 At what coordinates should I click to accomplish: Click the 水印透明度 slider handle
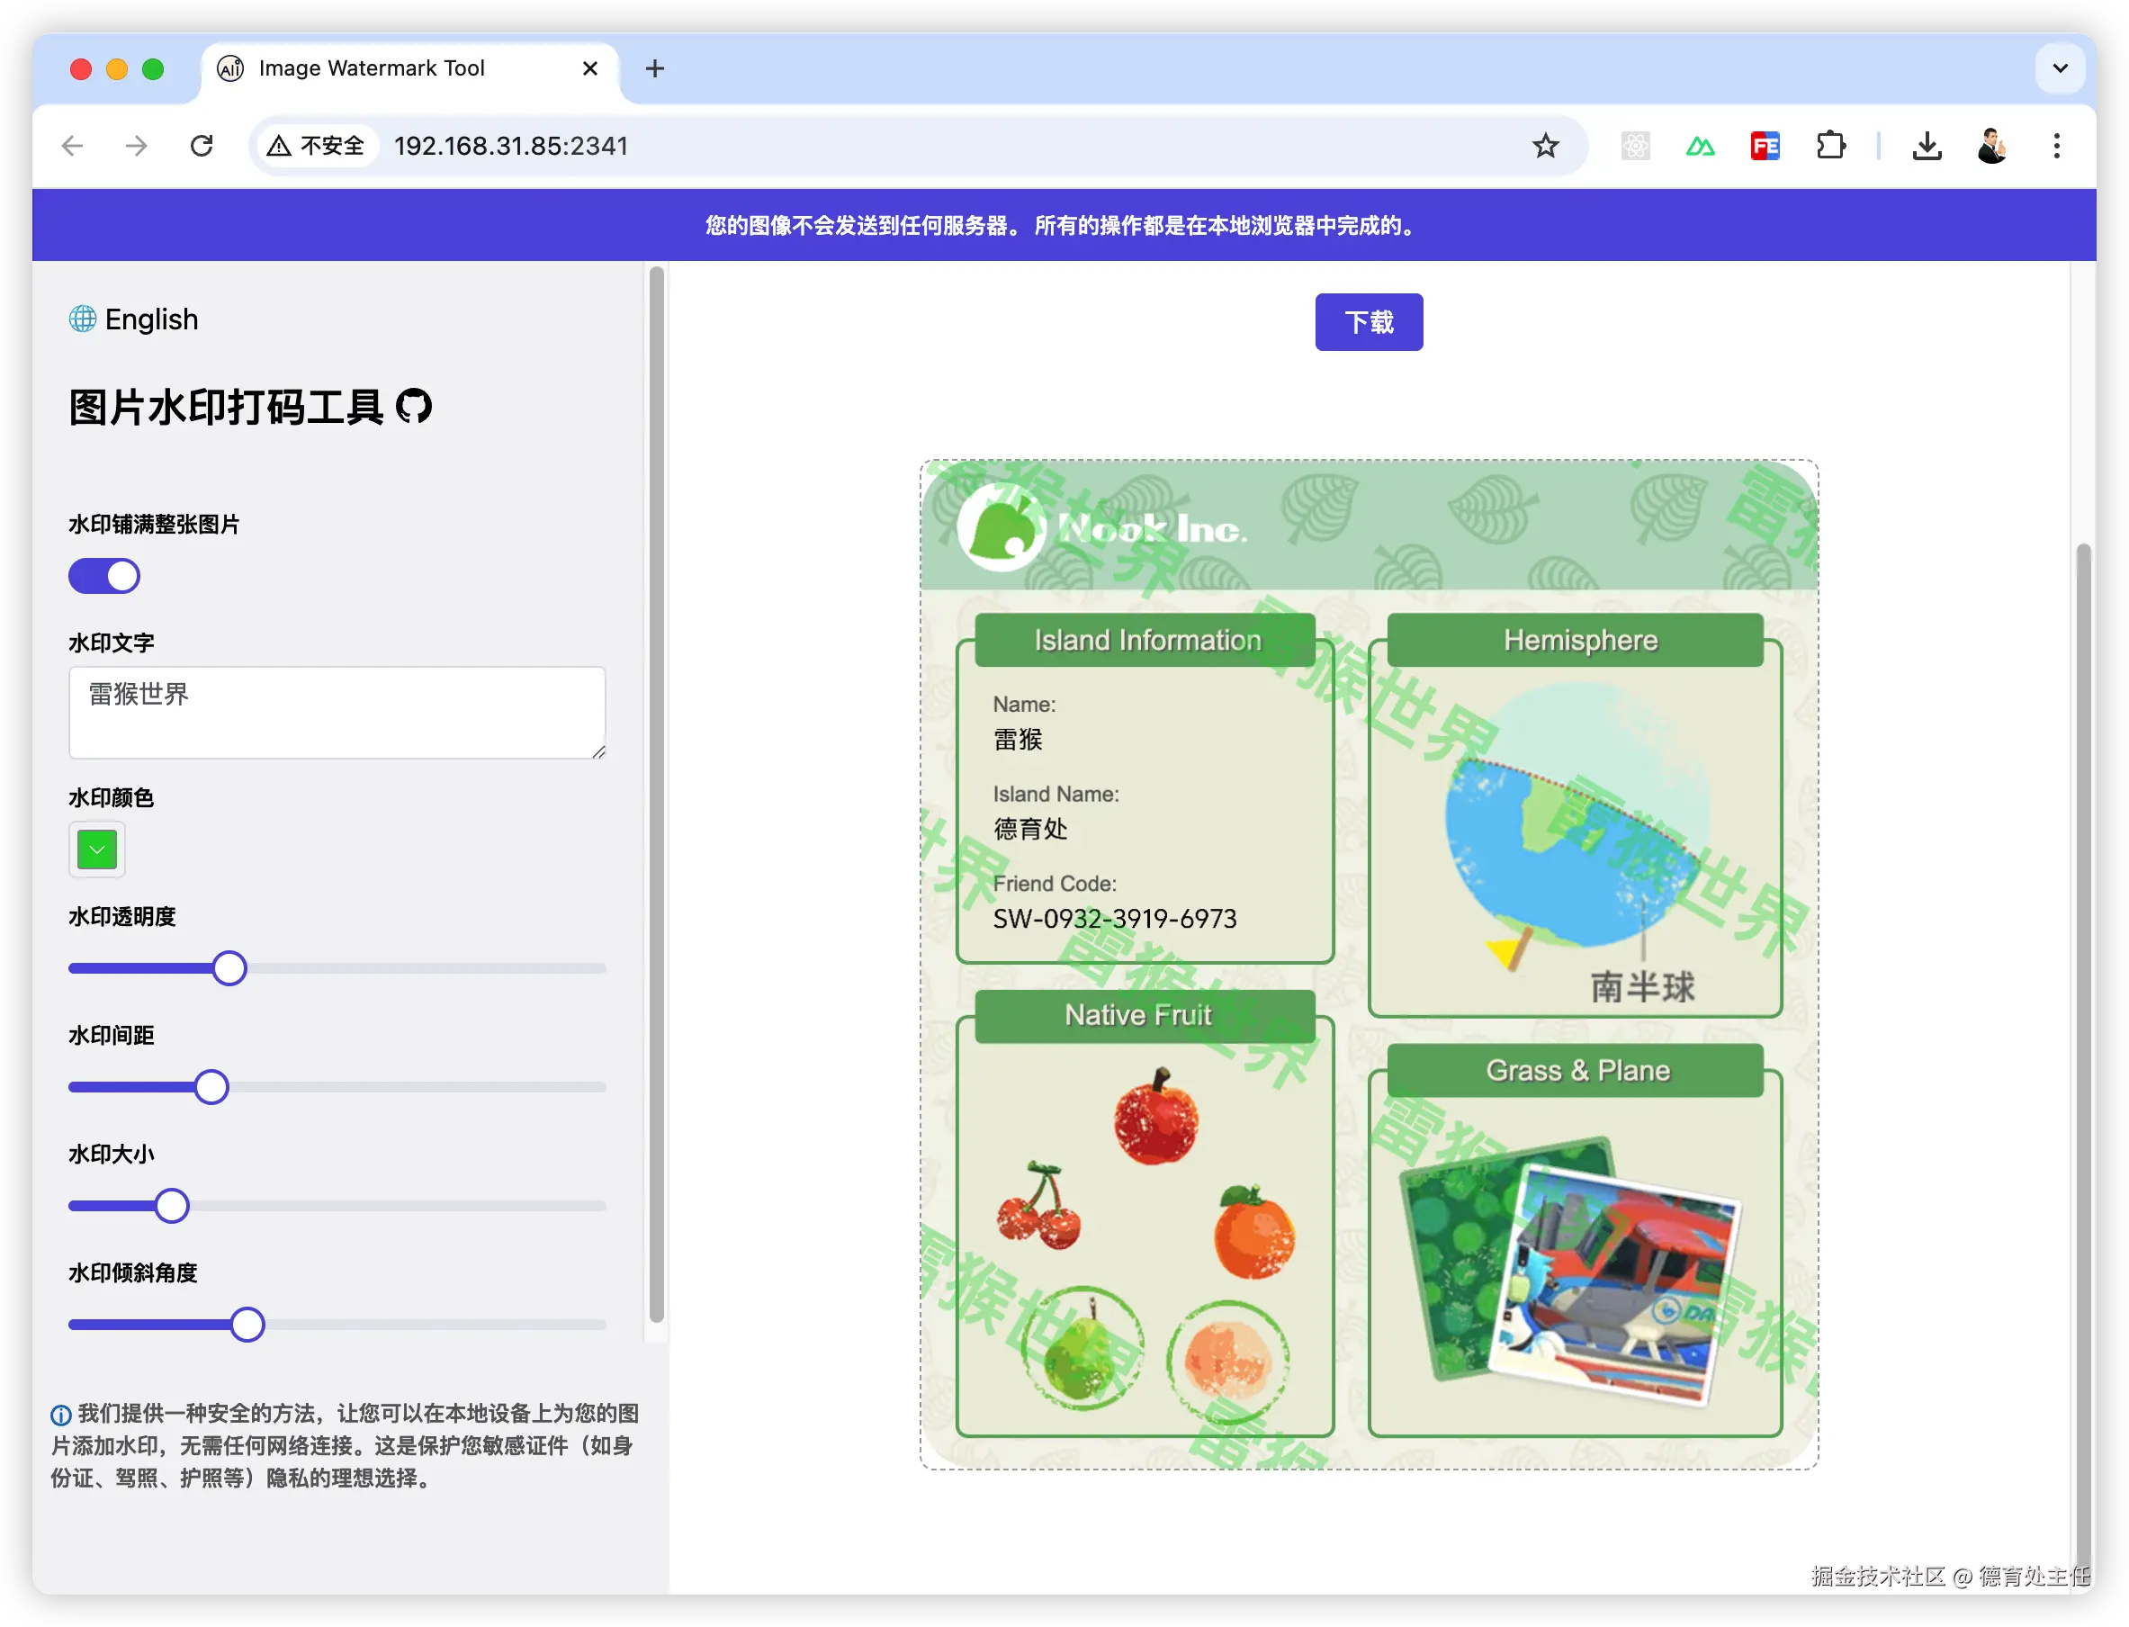click(x=229, y=968)
